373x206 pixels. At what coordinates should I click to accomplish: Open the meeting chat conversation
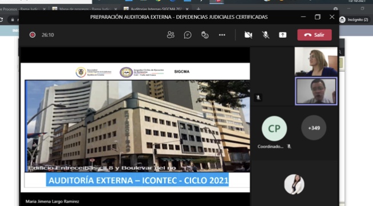point(188,35)
